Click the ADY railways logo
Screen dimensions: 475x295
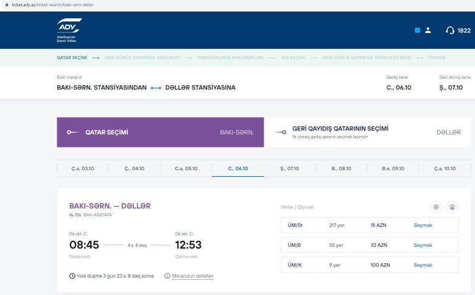coord(69,29)
